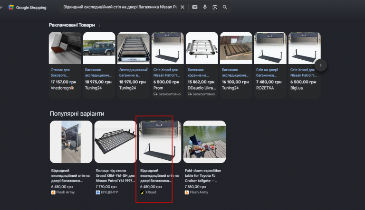Open Багажник экспедиционн link priced 18 975,00
The height and width of the screenshot is (210, 365).
98,73
